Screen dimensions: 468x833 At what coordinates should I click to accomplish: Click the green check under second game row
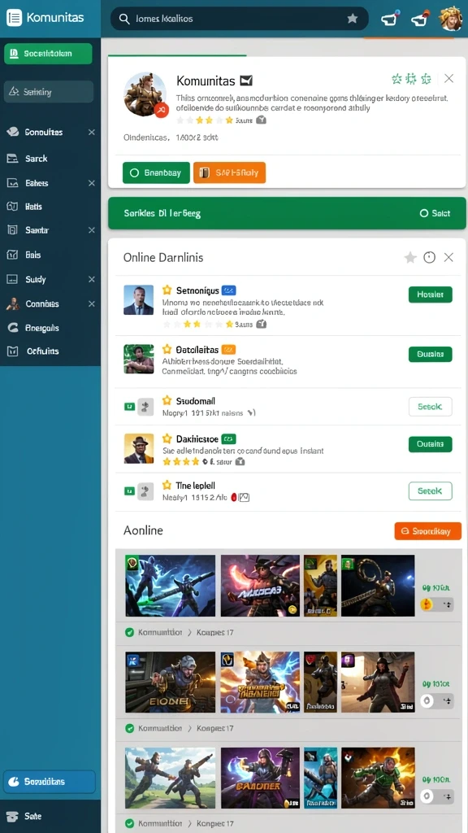pyautogui.click(x=129, y=728)
